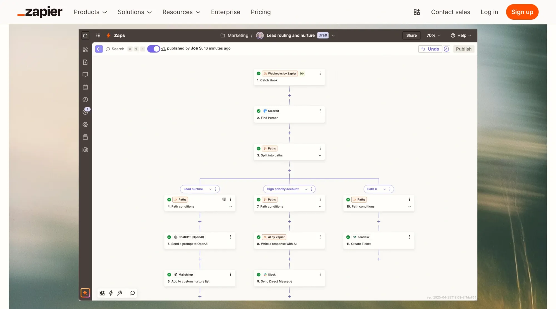Open the Enterprise page
The height and width of the screenshot is (309, 556).
tap(225, 12)
